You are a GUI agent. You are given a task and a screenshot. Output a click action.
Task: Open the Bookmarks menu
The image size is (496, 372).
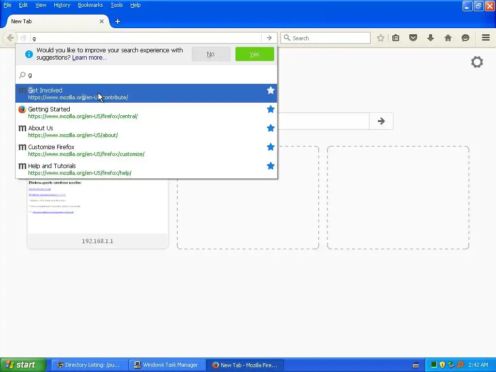click(x=90, y=5)
